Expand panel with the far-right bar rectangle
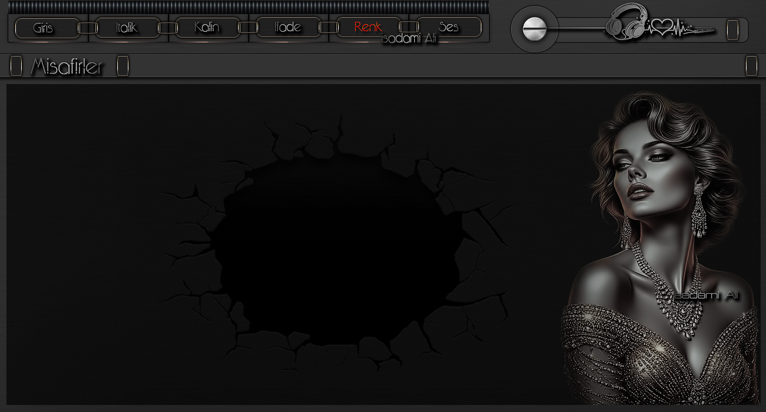 [x=751, y=67]
